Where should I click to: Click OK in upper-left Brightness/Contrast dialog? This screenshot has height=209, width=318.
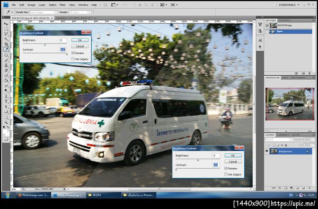pos(80,40)
